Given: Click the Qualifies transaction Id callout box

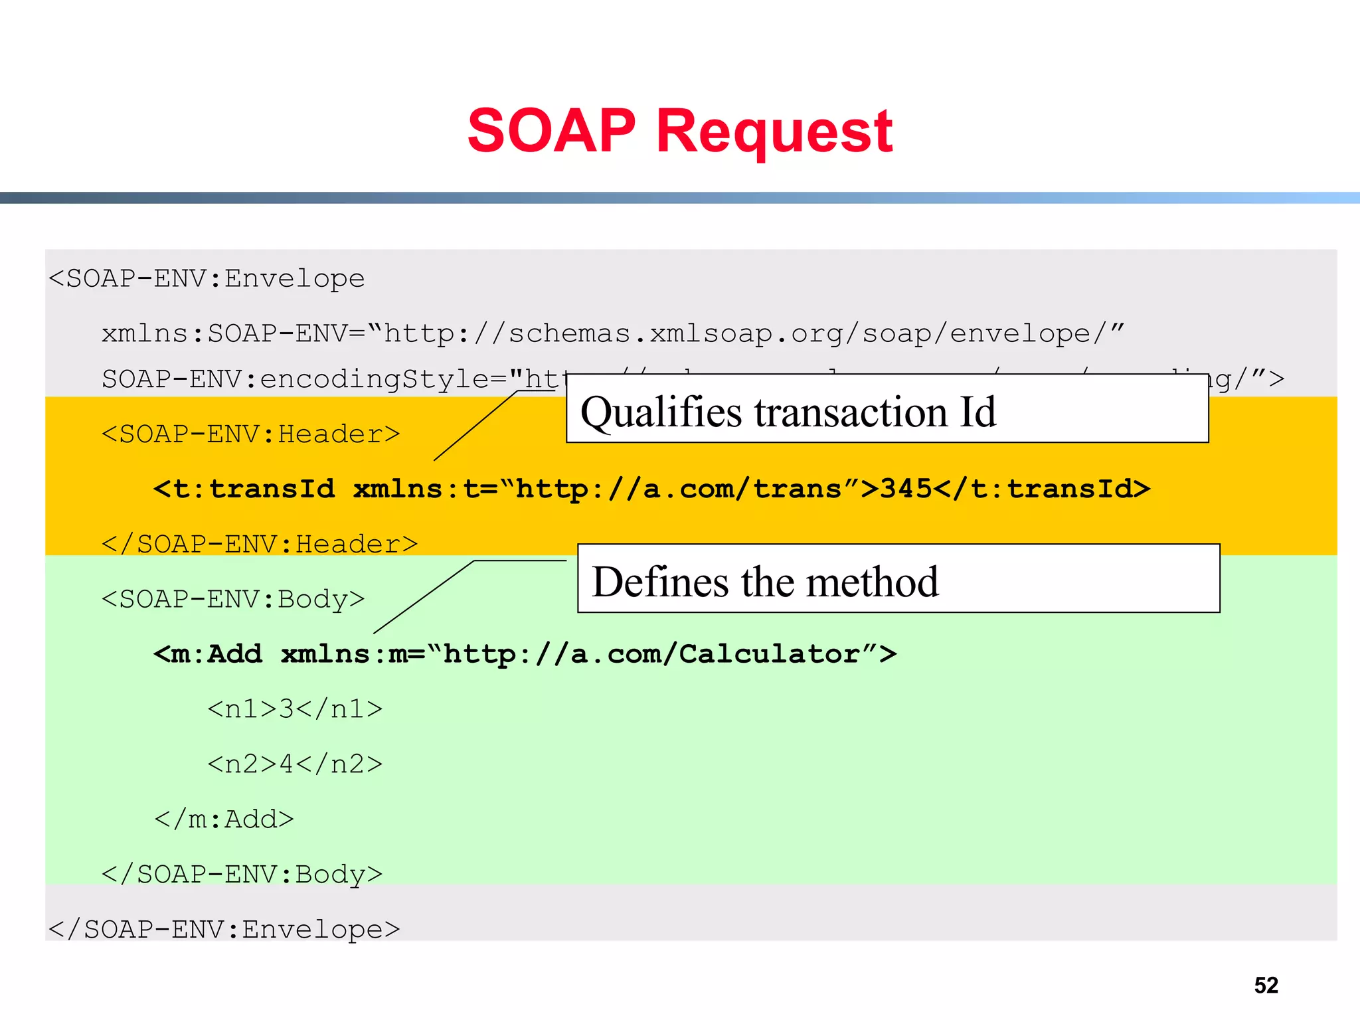Looking at the screenshot, I should click(887, 408).
